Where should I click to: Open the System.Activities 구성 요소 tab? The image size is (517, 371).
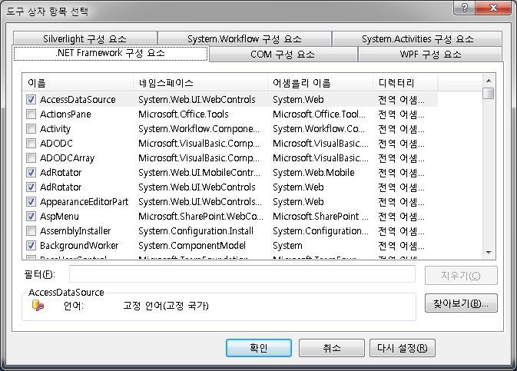coord(417,39)
